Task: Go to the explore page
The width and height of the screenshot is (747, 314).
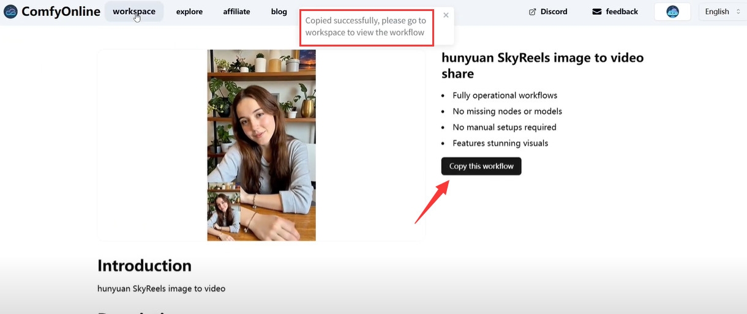Action: 189,12
